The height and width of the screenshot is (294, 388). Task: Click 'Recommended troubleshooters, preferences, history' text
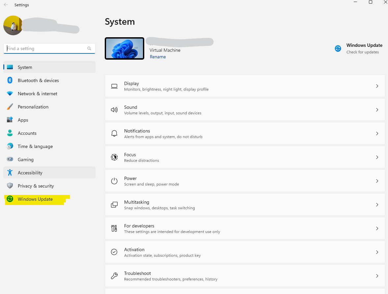pos(171,279)
